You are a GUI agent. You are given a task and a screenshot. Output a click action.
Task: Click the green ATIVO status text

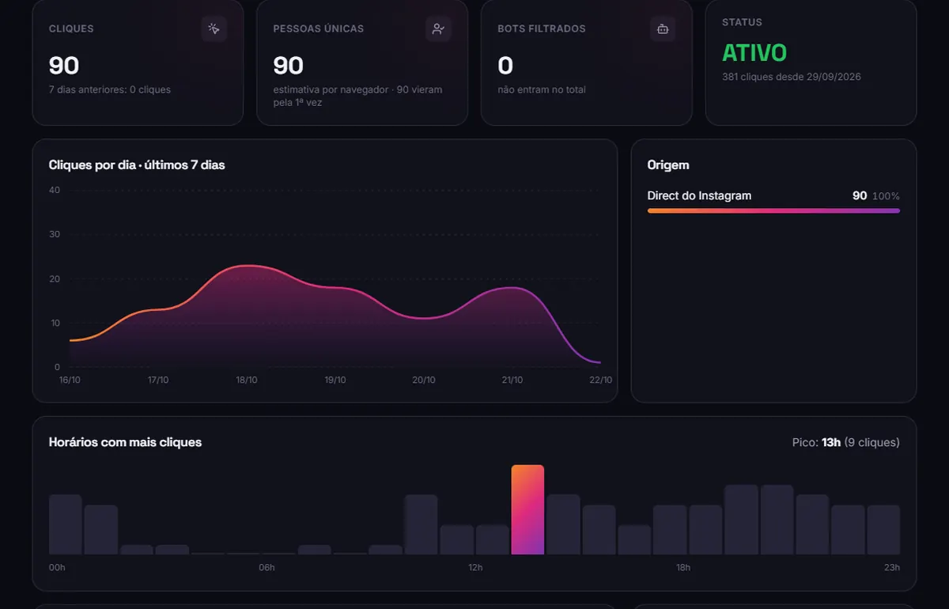click(x=754, y=53)
